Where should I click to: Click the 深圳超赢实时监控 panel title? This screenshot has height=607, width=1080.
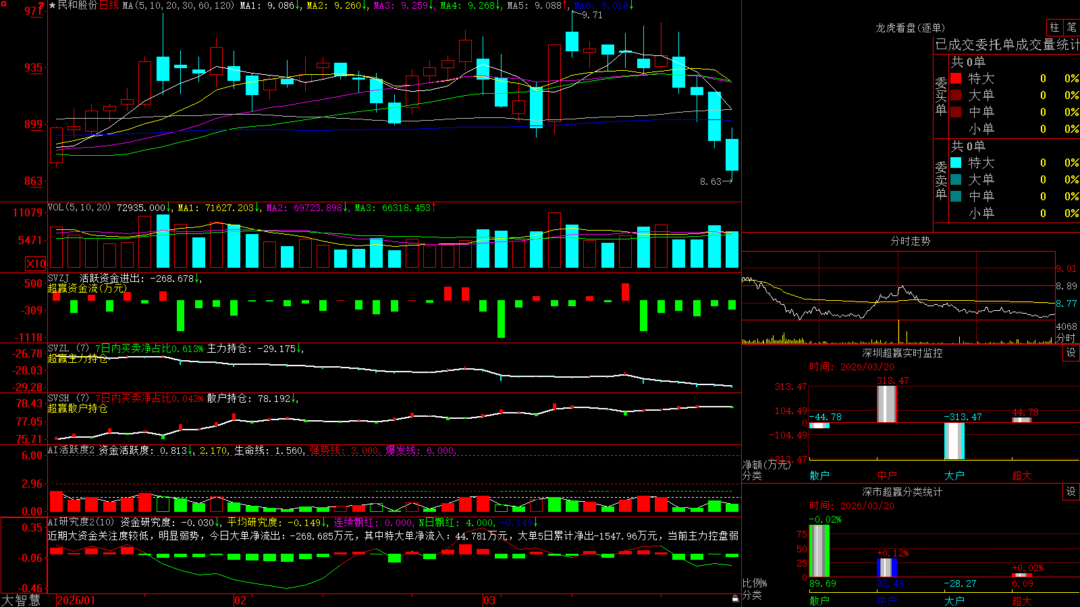(x=902, y=353)
